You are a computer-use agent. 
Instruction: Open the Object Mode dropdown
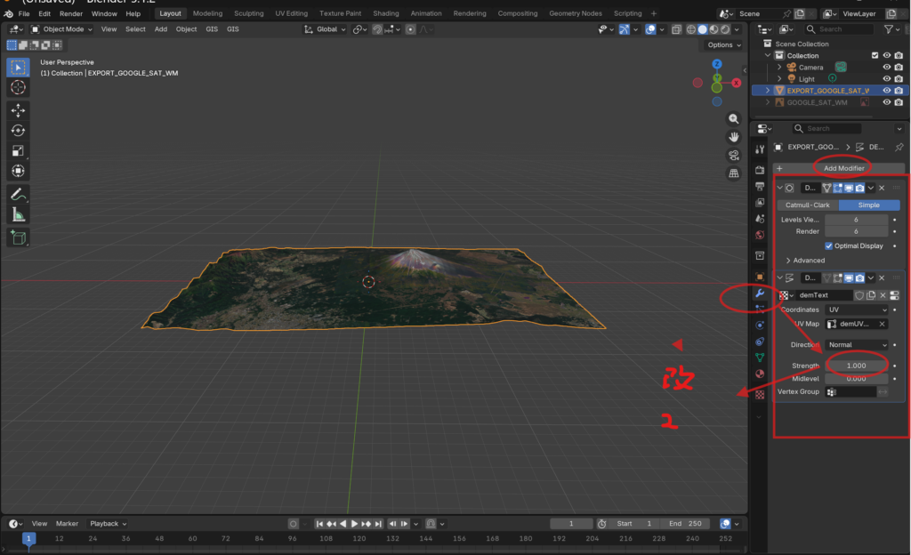click(61, 29)
